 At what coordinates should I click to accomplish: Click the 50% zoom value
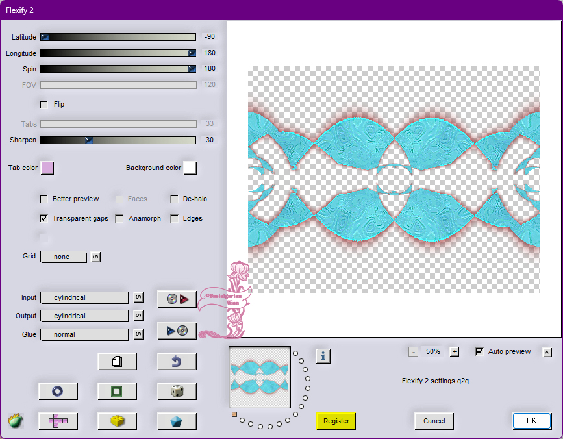[x=433, y=351]
